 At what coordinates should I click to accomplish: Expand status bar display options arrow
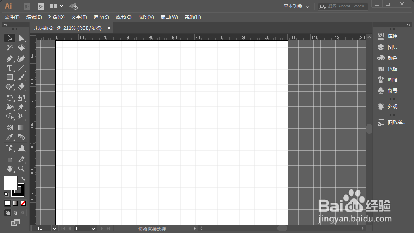pos(195,228)
